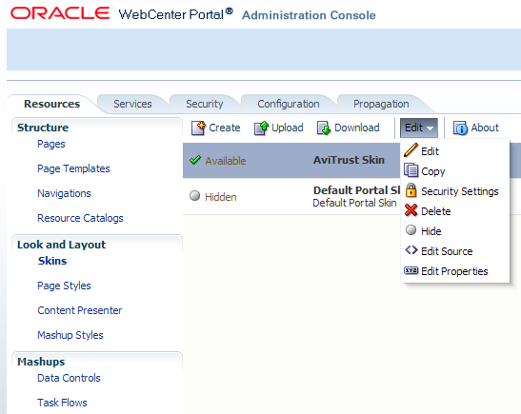Open the Configuration tab
The image size is (521, 414).
[x=289, y=104]
